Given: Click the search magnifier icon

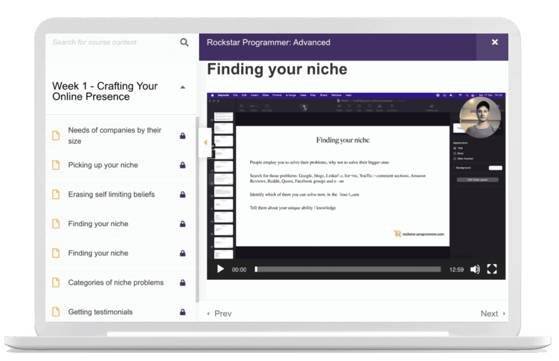Looking at the screenshot, I should click(x=184, y=43).
